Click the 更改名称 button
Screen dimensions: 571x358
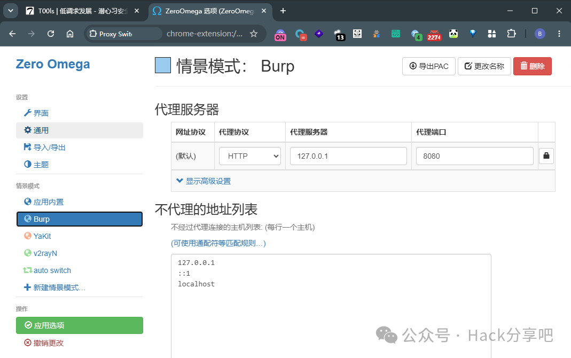point(484,66)
